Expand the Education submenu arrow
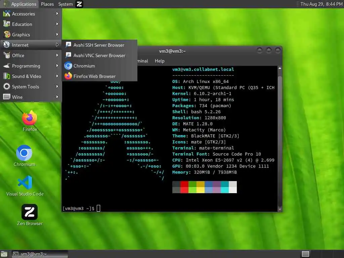The width and height of the screenshot is (344, 258). pos(57,24)
